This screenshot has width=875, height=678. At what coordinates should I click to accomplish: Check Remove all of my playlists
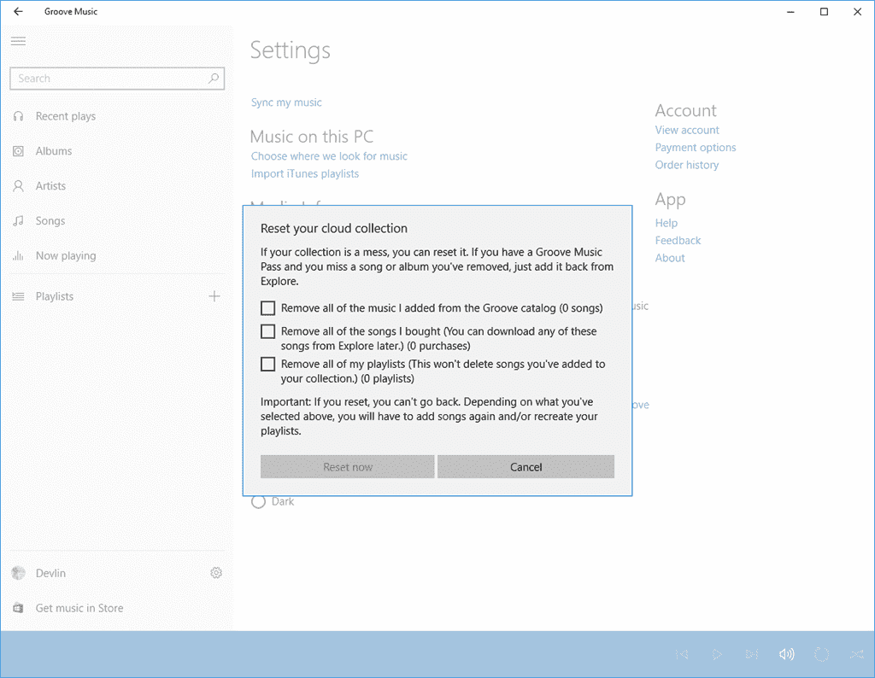point(267,364)
